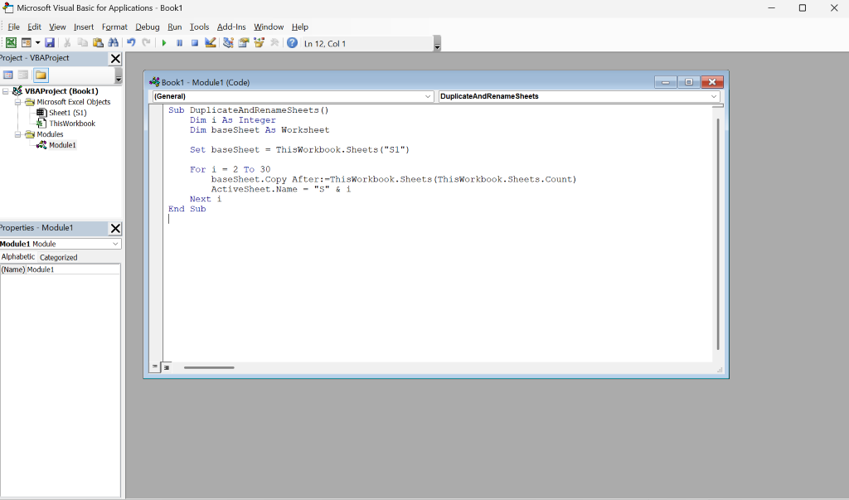Open the Run menu
This screenshot has height=500, width=849.
pos(174,27)
